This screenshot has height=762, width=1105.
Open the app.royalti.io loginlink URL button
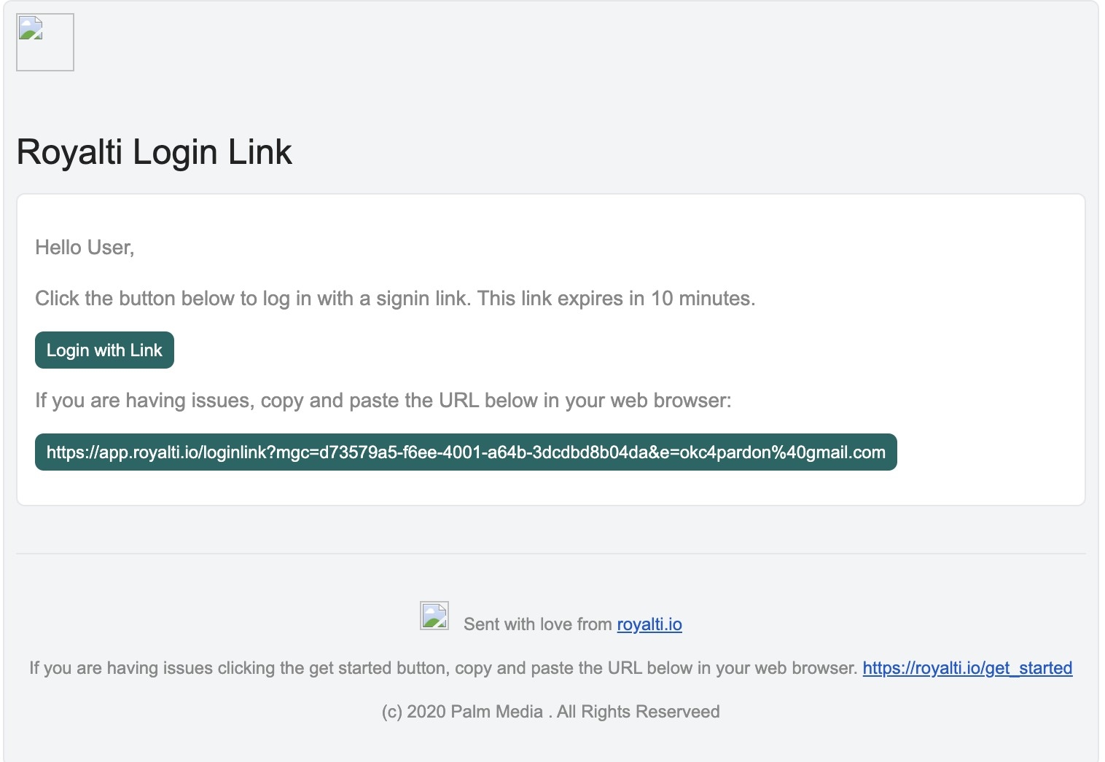tap(466, 452)
